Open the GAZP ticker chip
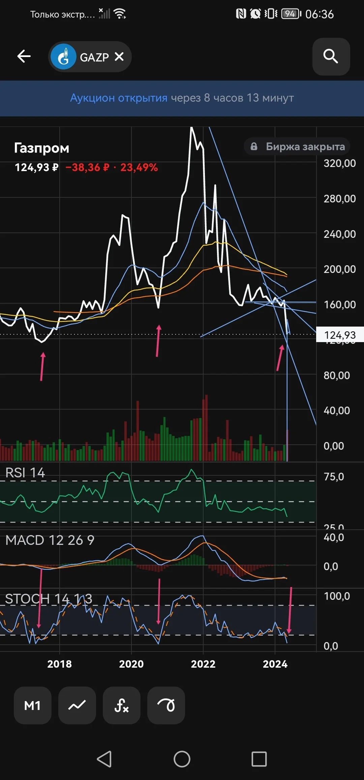 click(x=90, y=57)
